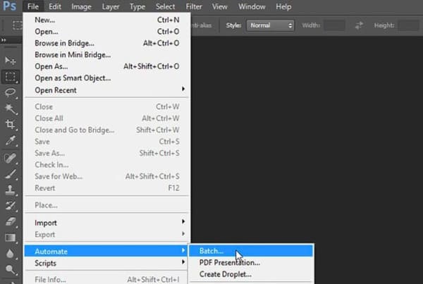Expand the Open Recent submenu
Viewport: 423px width, 284px height.
(107, 89)
